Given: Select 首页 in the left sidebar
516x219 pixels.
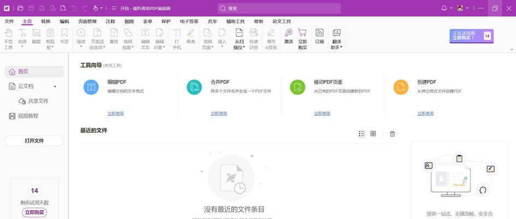Looking at the screenshot, I should (34, 72).
